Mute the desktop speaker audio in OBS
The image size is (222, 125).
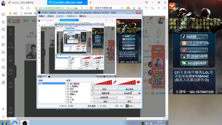[138, 82]
